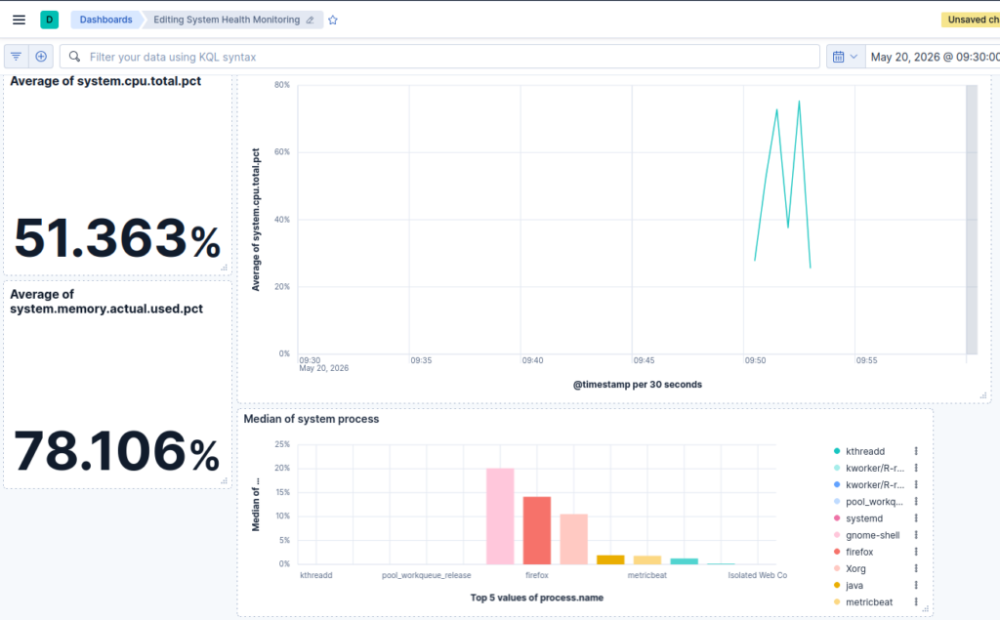Open first kworker/R-r legend options
The width and height of the screenshot is (1000, 620).
[x=916, y=469]
